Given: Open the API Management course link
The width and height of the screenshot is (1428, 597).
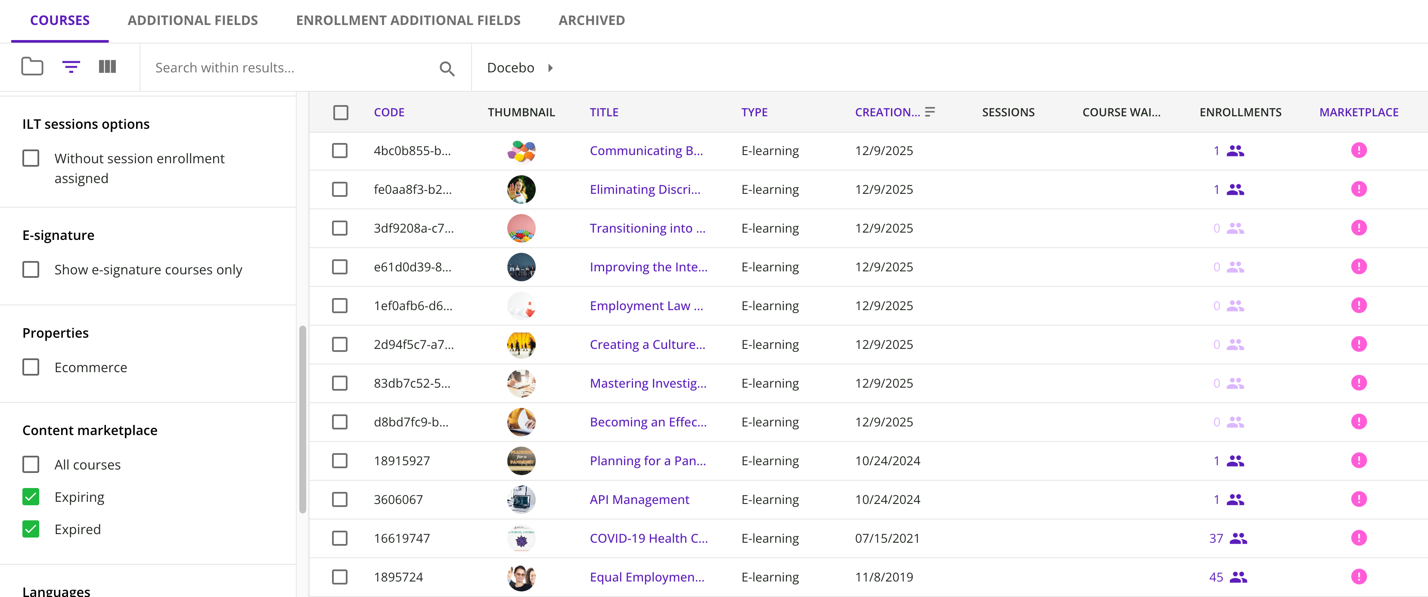Looking at the screenshot, I should click(639, 500).
